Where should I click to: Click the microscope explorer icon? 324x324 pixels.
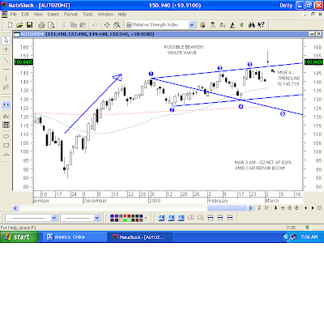pyautogui.click(x=232, y=25)
